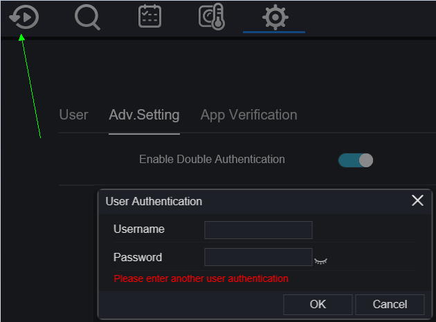
Task: Select the Adv.Setting tab
Action: pyautogui.click(x=144, y=115)
